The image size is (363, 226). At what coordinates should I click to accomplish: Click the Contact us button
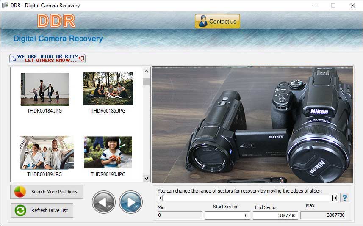click(x=217, y=21)
